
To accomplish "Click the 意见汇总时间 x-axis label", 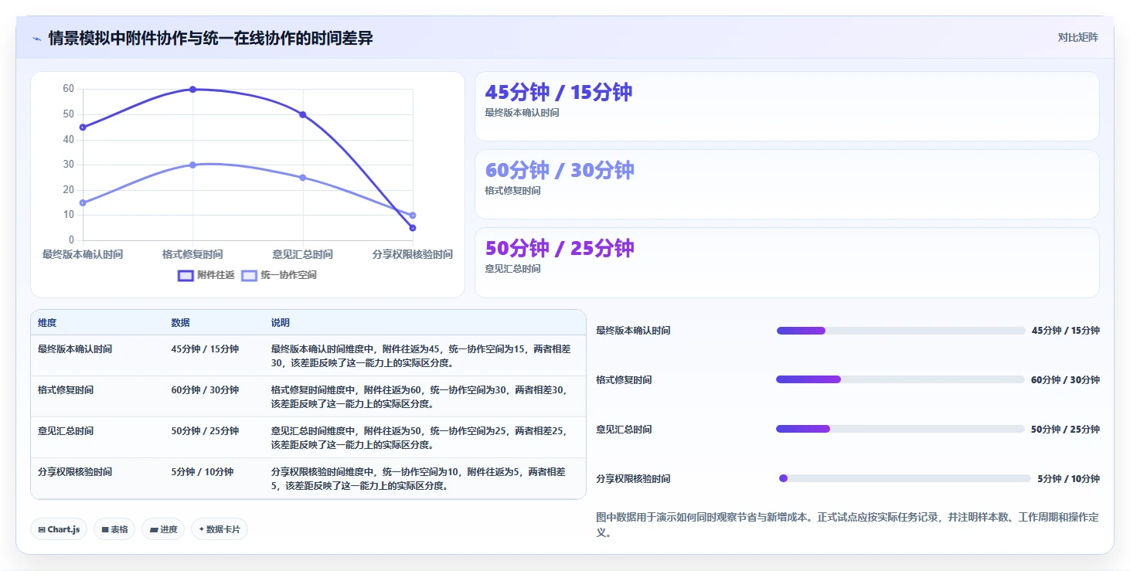I will pyautogui.click(x=303, y=254).
